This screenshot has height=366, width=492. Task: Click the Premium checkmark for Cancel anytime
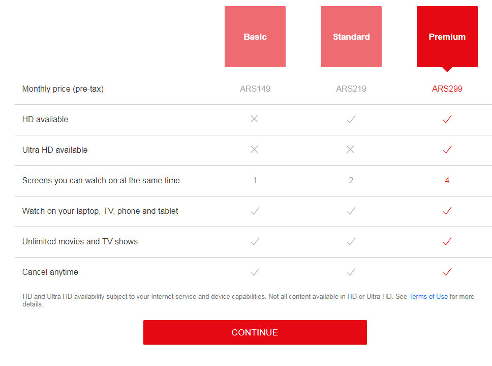pyautogui.click(x=447, y=272)
